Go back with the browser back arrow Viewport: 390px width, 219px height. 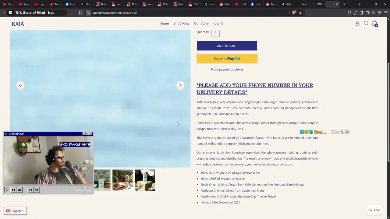coord(4,13)
